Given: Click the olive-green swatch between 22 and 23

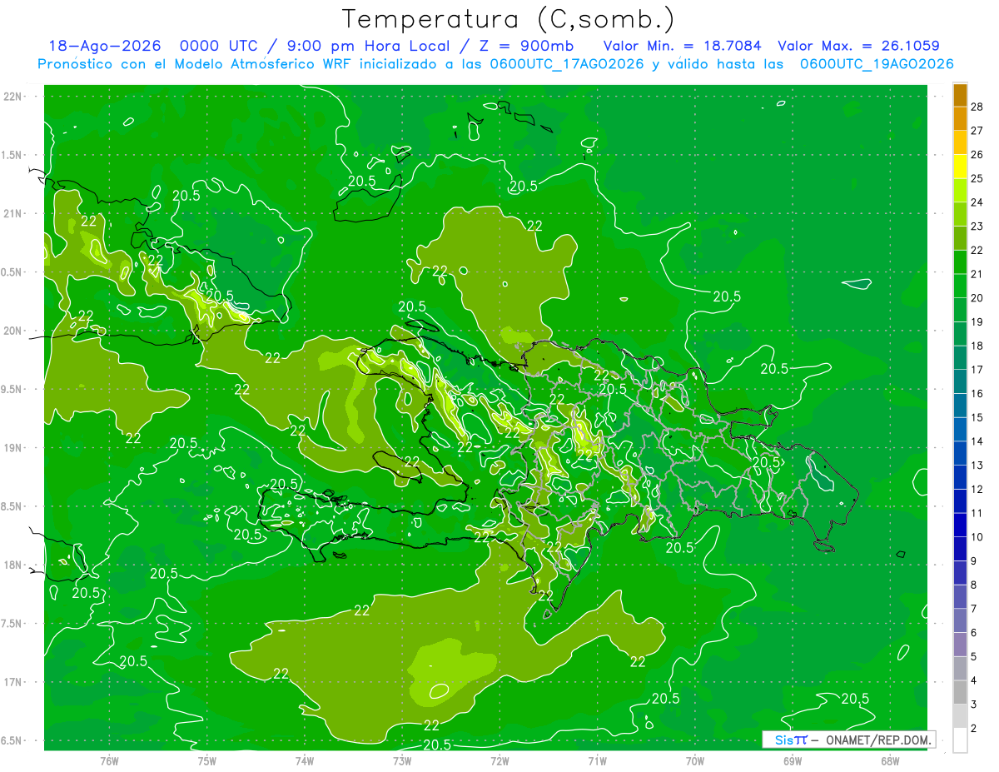Looking at the screenshot, I should point(960,238).
